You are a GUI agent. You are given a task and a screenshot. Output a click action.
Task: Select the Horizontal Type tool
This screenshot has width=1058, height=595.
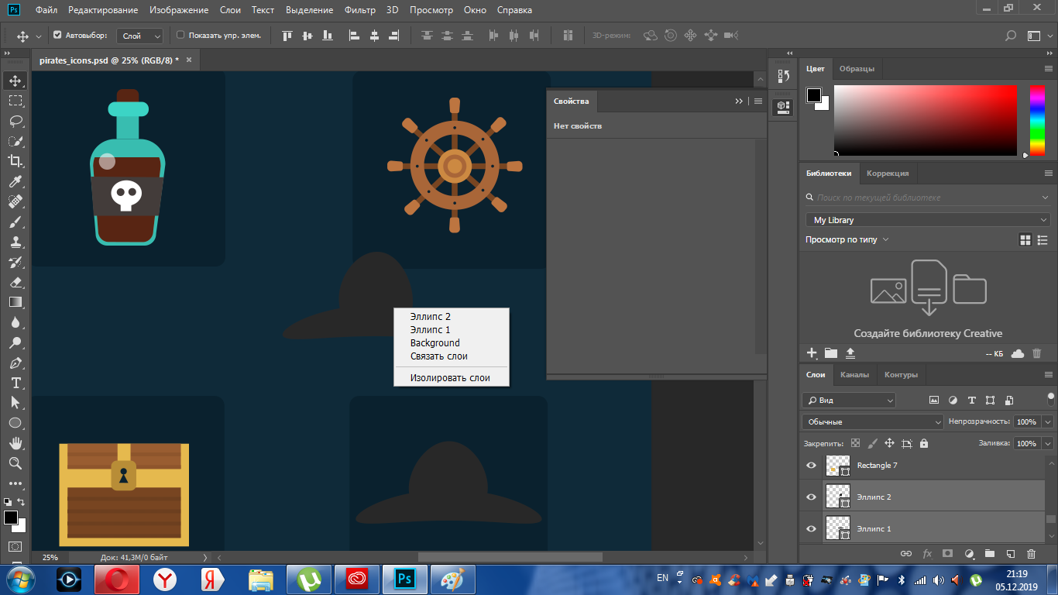pyautogui.click(x=15, y=383)
